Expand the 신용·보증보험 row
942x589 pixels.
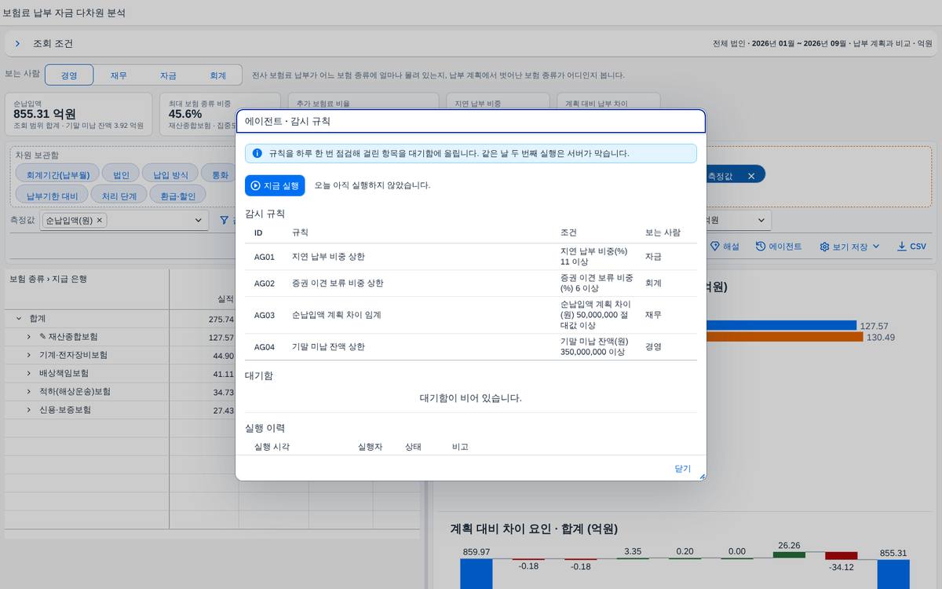28,410
